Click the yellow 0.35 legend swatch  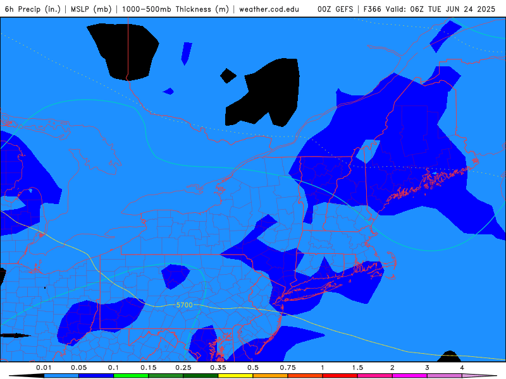235,376
